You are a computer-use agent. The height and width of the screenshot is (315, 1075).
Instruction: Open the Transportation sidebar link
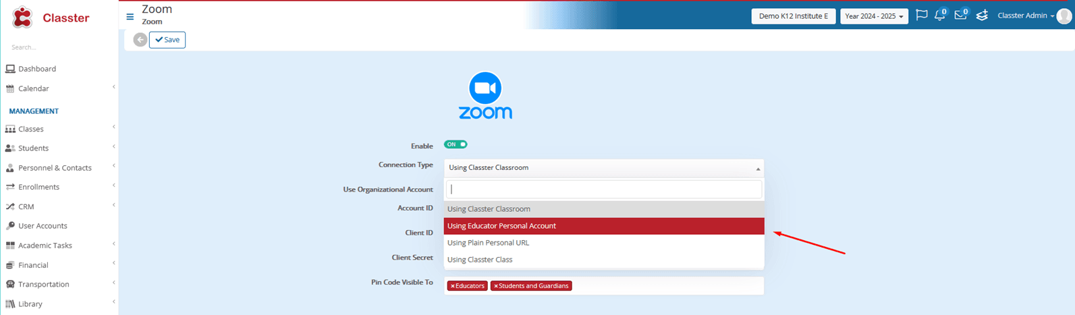[x=44, y=285]
